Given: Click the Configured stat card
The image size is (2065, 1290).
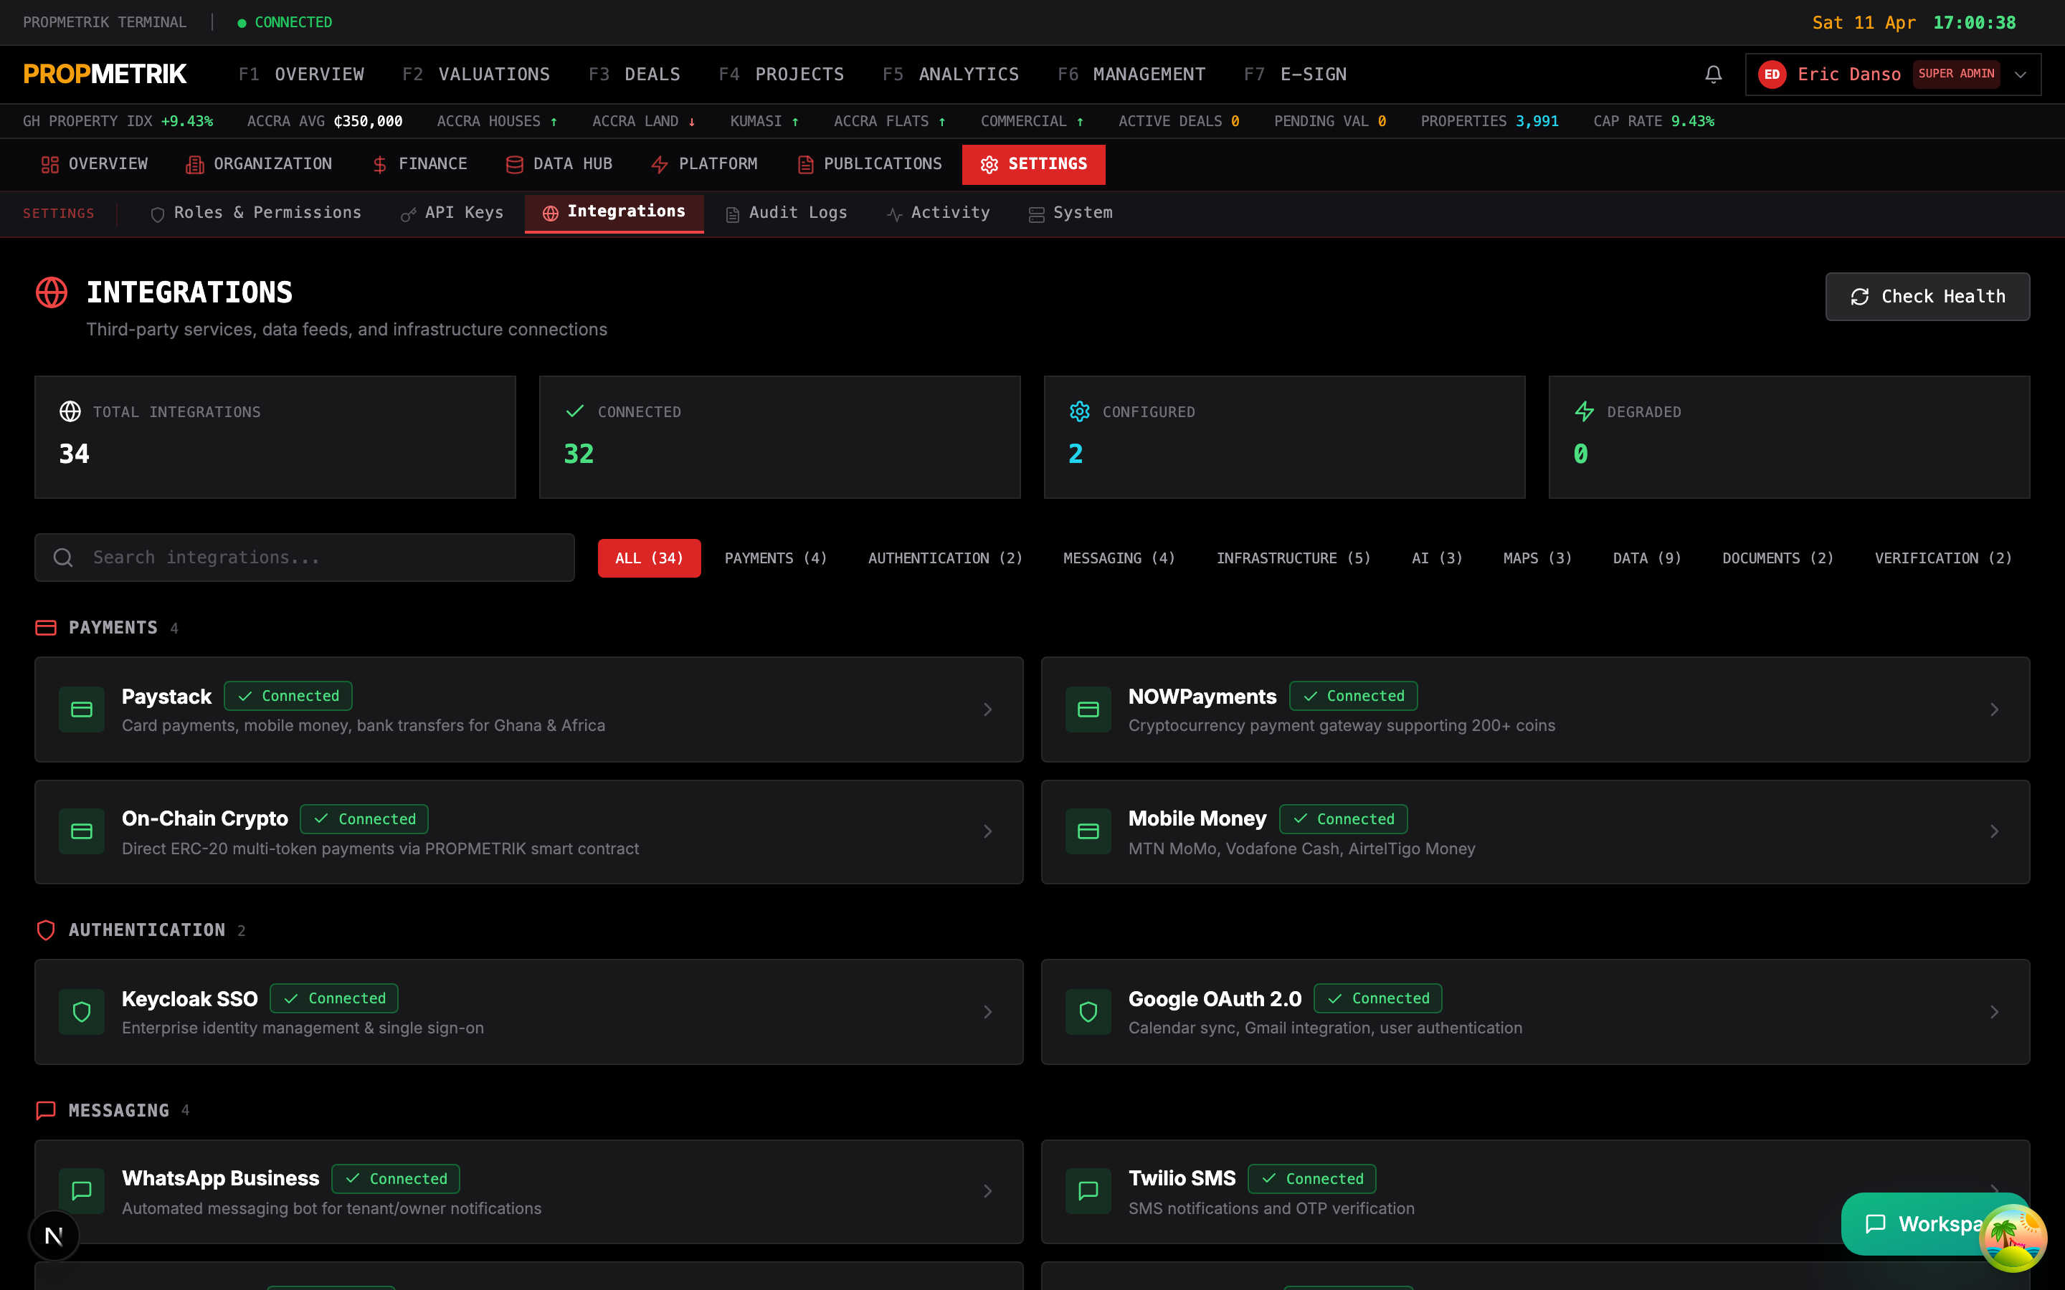Looking at the screenshot, I should (x=1284, y=437).
